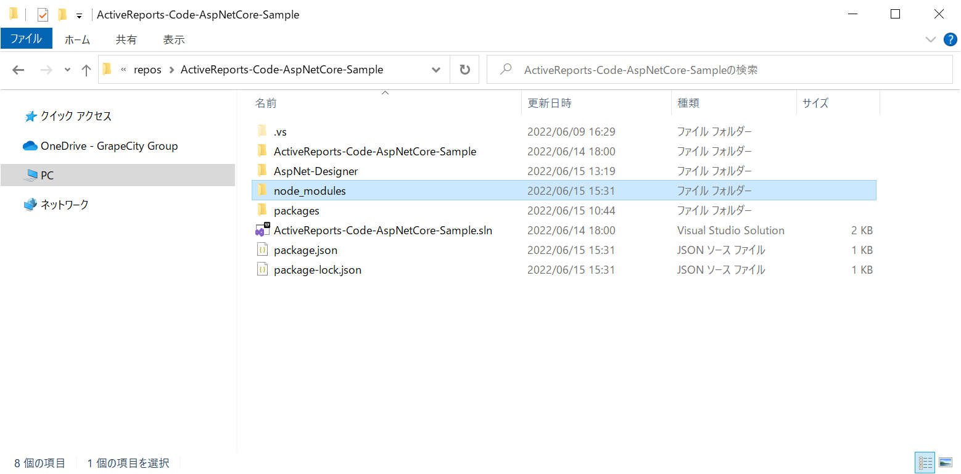Screen dimensions: 961x474
Task: Click Visual Studio Solution type cell
Action: [731, 230]
